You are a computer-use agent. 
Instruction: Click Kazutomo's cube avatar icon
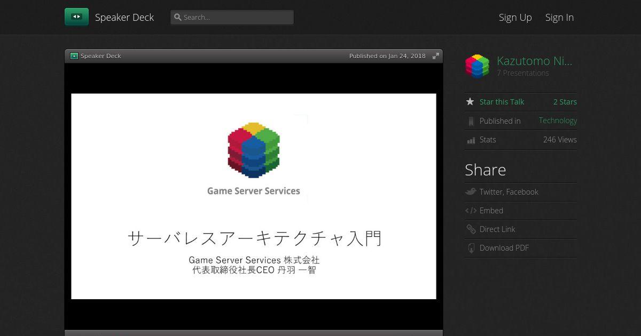(477, 66)
